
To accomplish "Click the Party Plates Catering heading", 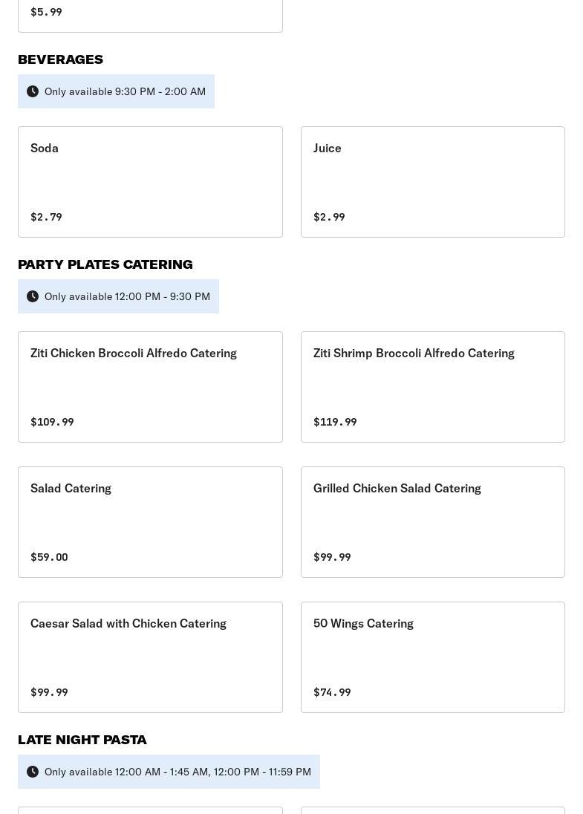I will (x=105, y=264).
